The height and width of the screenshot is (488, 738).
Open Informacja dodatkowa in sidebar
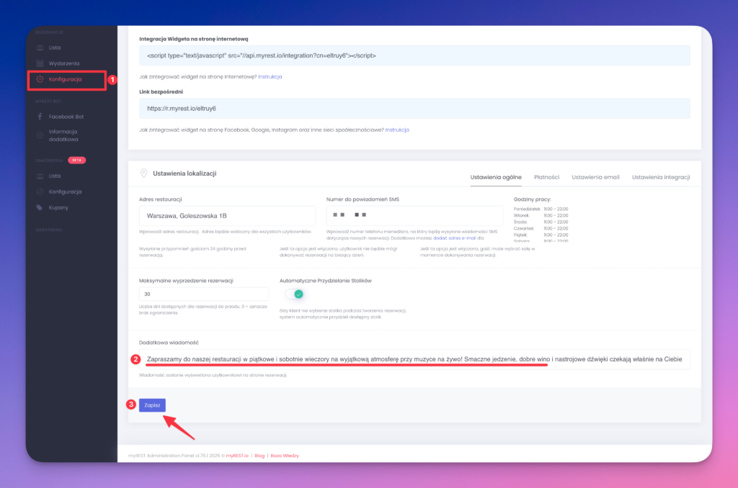(x=63, y=135)
